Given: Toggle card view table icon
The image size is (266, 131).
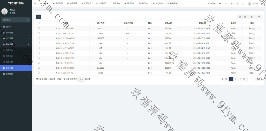Looking at the screenshot, I should click(x=240, y=17).
